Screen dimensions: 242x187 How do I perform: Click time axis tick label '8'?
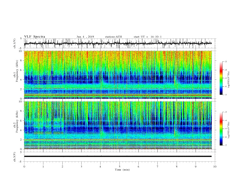tap(177, 167)
